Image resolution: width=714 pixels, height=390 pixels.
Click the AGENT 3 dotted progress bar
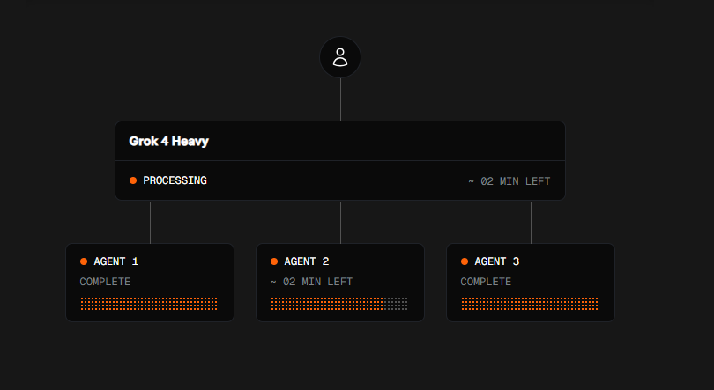(x=530, y=304)
